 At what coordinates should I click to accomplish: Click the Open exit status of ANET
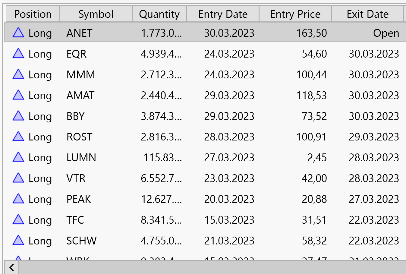tap(386, 33)
